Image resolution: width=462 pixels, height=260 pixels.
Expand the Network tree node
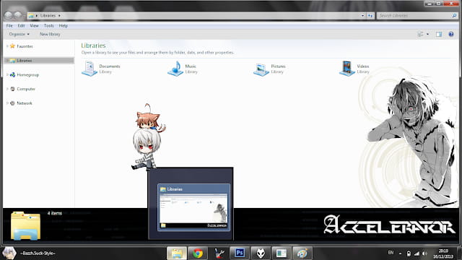click(x=7, y=103)
